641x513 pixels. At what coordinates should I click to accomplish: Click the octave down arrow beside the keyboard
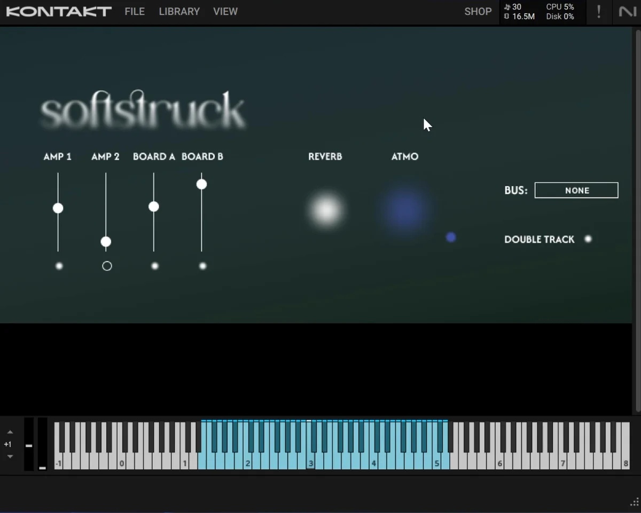[10, 456]
